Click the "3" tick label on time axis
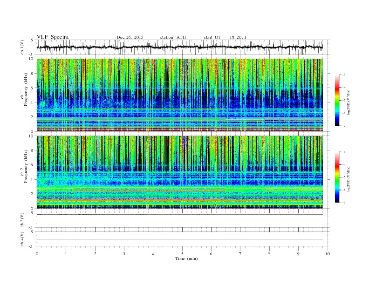The height and width of the screenshot is (285, 369). pyautogui.click(x=124, y=254)
